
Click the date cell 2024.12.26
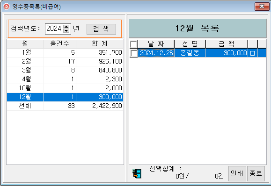tap(156, 53)
